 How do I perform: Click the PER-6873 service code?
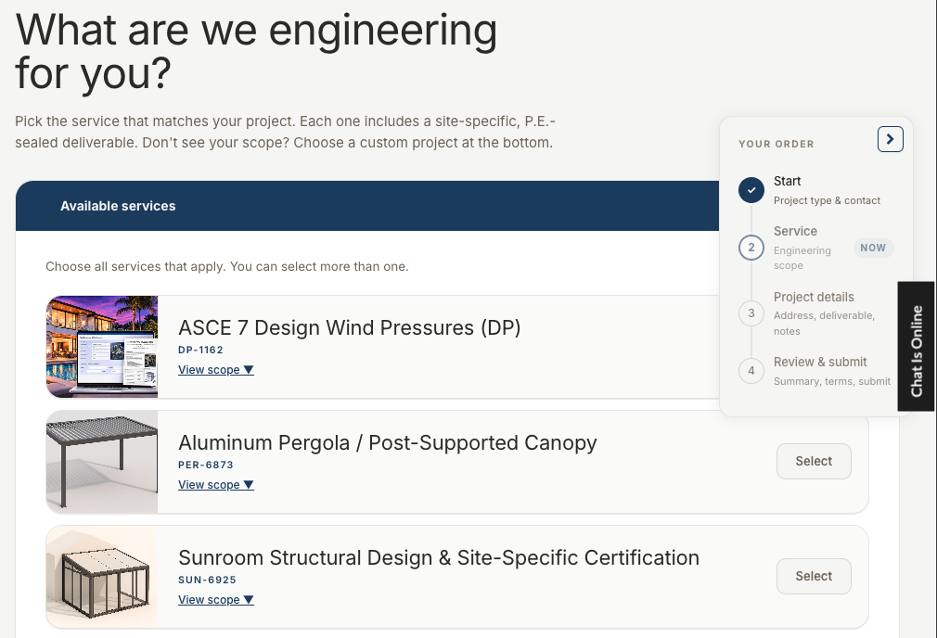pyautogui.click(x=206, y=465)
